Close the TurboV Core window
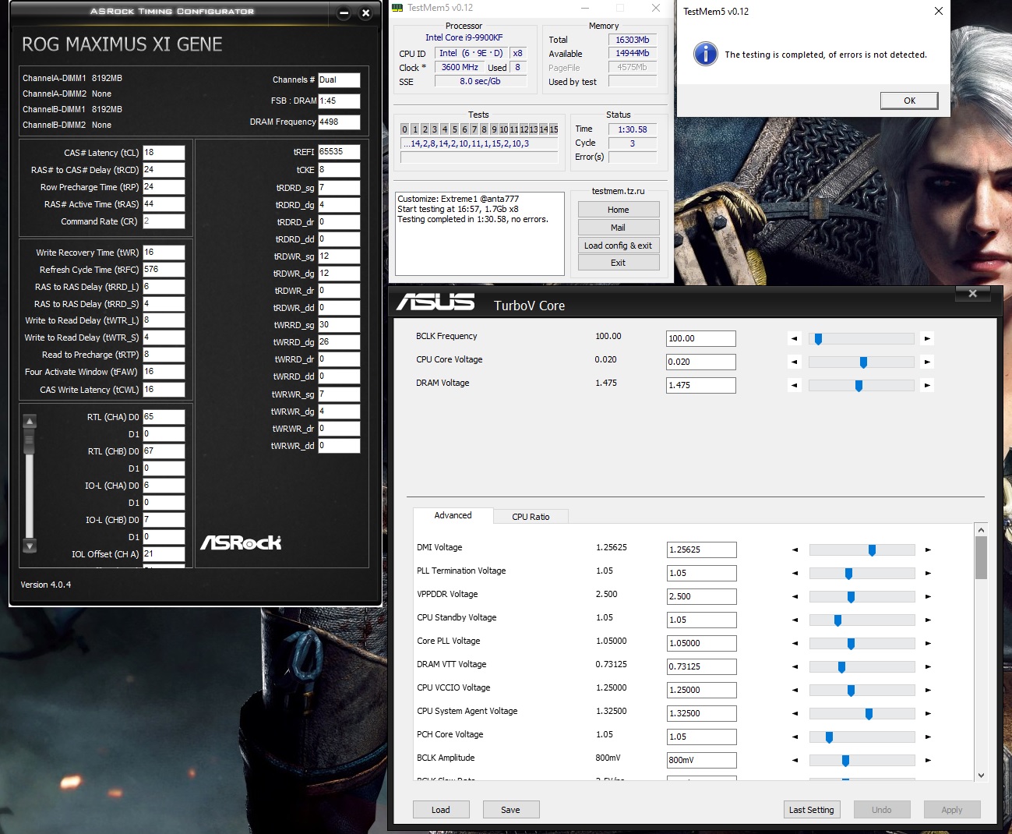1012x834 pixels. [x=972, y=294]
